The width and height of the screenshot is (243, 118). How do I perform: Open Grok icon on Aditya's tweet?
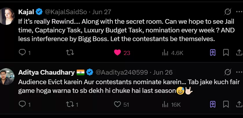pyautogui.click(x=228, y=72)
